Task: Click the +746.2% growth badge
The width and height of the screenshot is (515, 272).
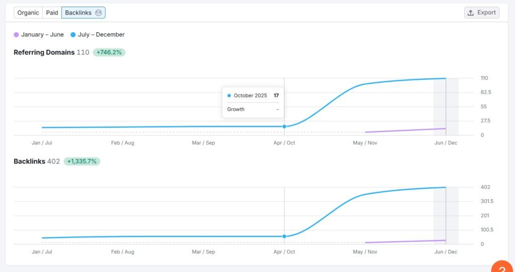Action: 109,52
